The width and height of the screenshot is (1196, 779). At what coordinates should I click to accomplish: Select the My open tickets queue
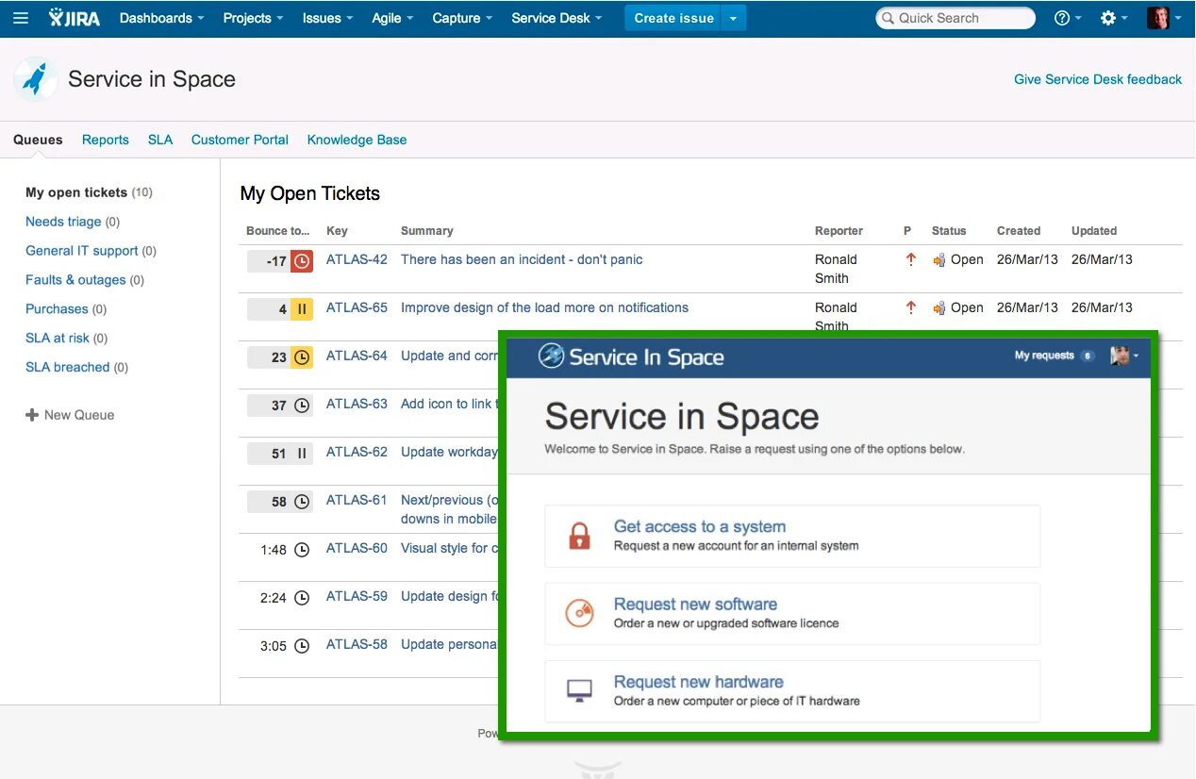click(89, 192)
